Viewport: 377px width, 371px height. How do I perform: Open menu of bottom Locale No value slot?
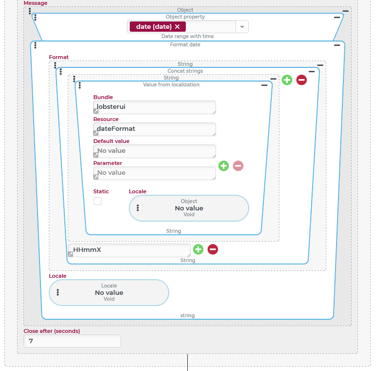(58, 292)
